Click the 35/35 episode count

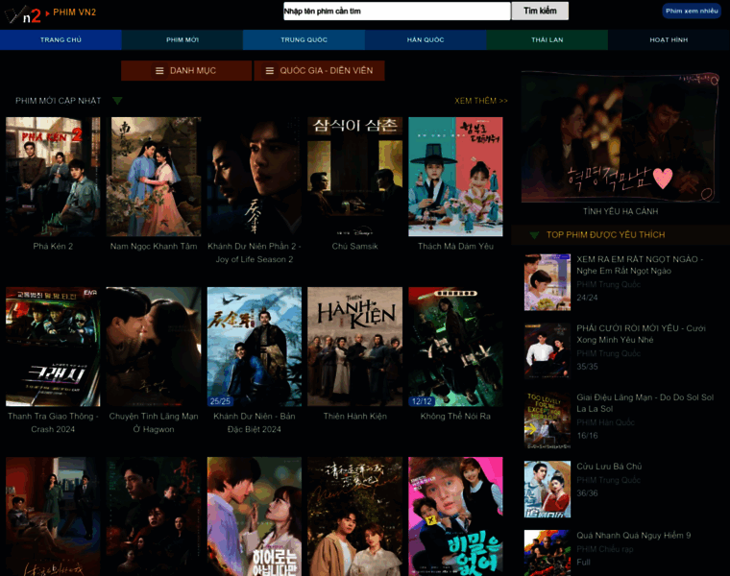click(587, 367)
